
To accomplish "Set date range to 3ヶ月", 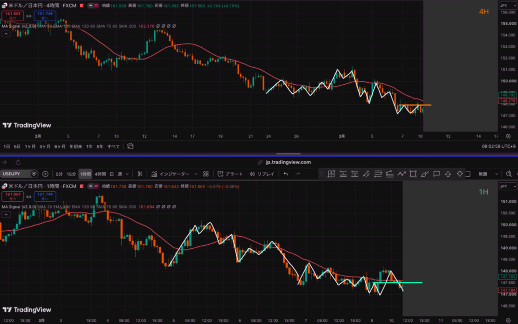I will tap(45, 146).
